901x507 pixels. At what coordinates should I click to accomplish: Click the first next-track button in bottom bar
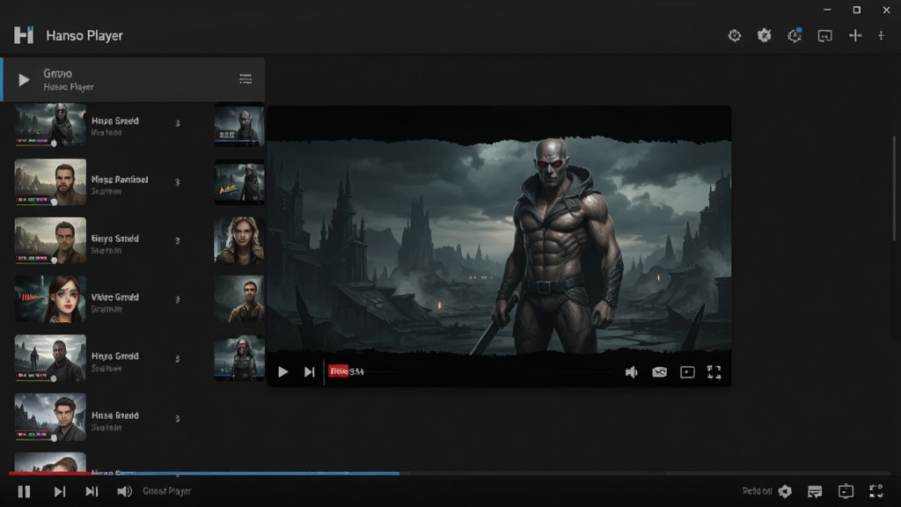click(x=60, y=491)
